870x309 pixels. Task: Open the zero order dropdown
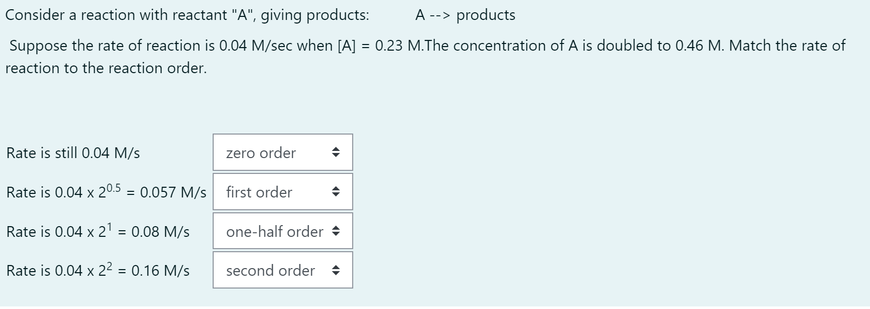tap(283, 152)
